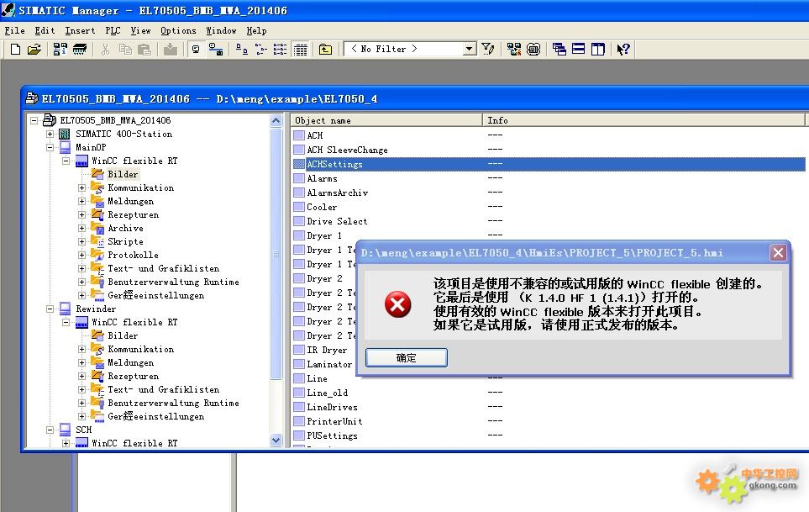This screenshot has height=512, width=809.
Task: Select ACH SleeveChange in the object list
Action: tap(347, 150)
